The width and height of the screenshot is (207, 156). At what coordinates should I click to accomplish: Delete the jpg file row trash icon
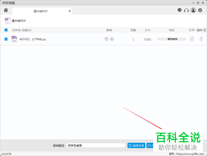[x=201, y=39]
